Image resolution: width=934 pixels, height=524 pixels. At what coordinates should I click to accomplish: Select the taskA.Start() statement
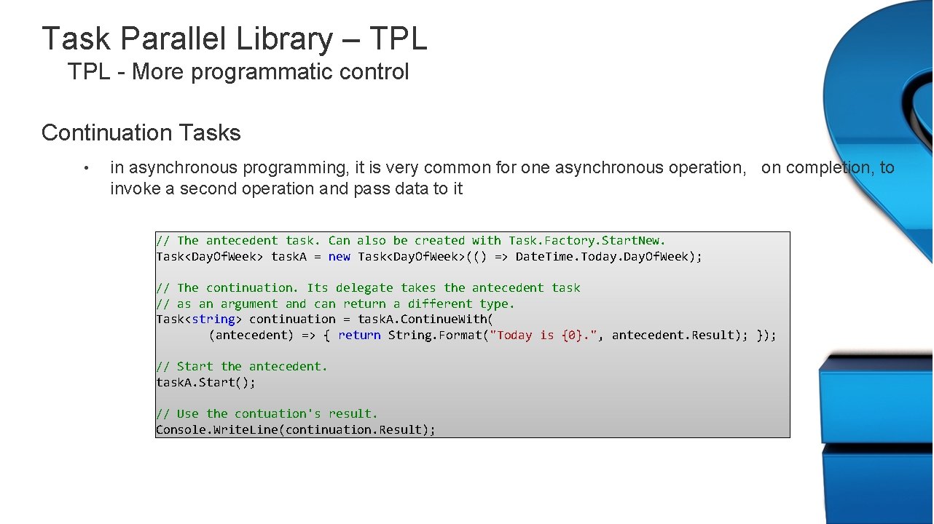205,381
